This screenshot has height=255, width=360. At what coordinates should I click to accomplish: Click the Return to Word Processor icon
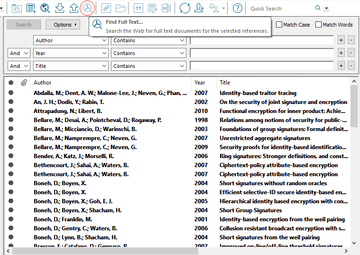coord(166,8)
